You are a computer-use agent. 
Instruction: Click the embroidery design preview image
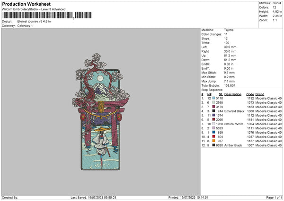click(x=101, y=112)
